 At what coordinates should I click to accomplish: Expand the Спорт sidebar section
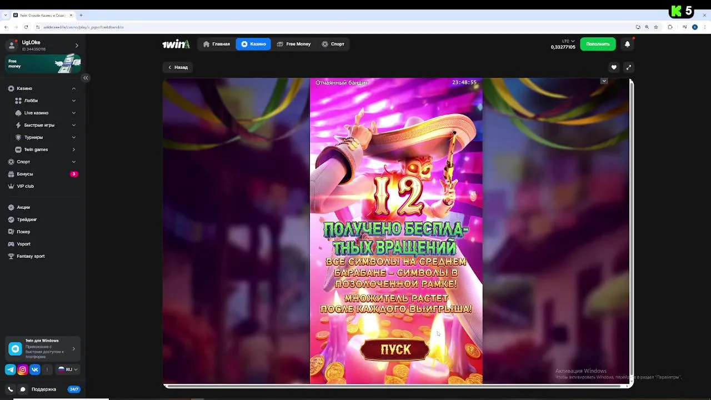[x=73, y=162]
